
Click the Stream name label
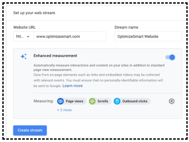coord(126,27)
